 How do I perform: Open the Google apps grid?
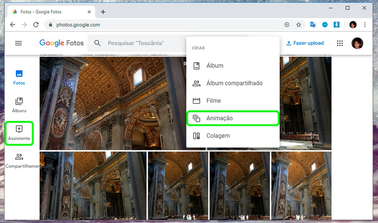tap(340, 43)
